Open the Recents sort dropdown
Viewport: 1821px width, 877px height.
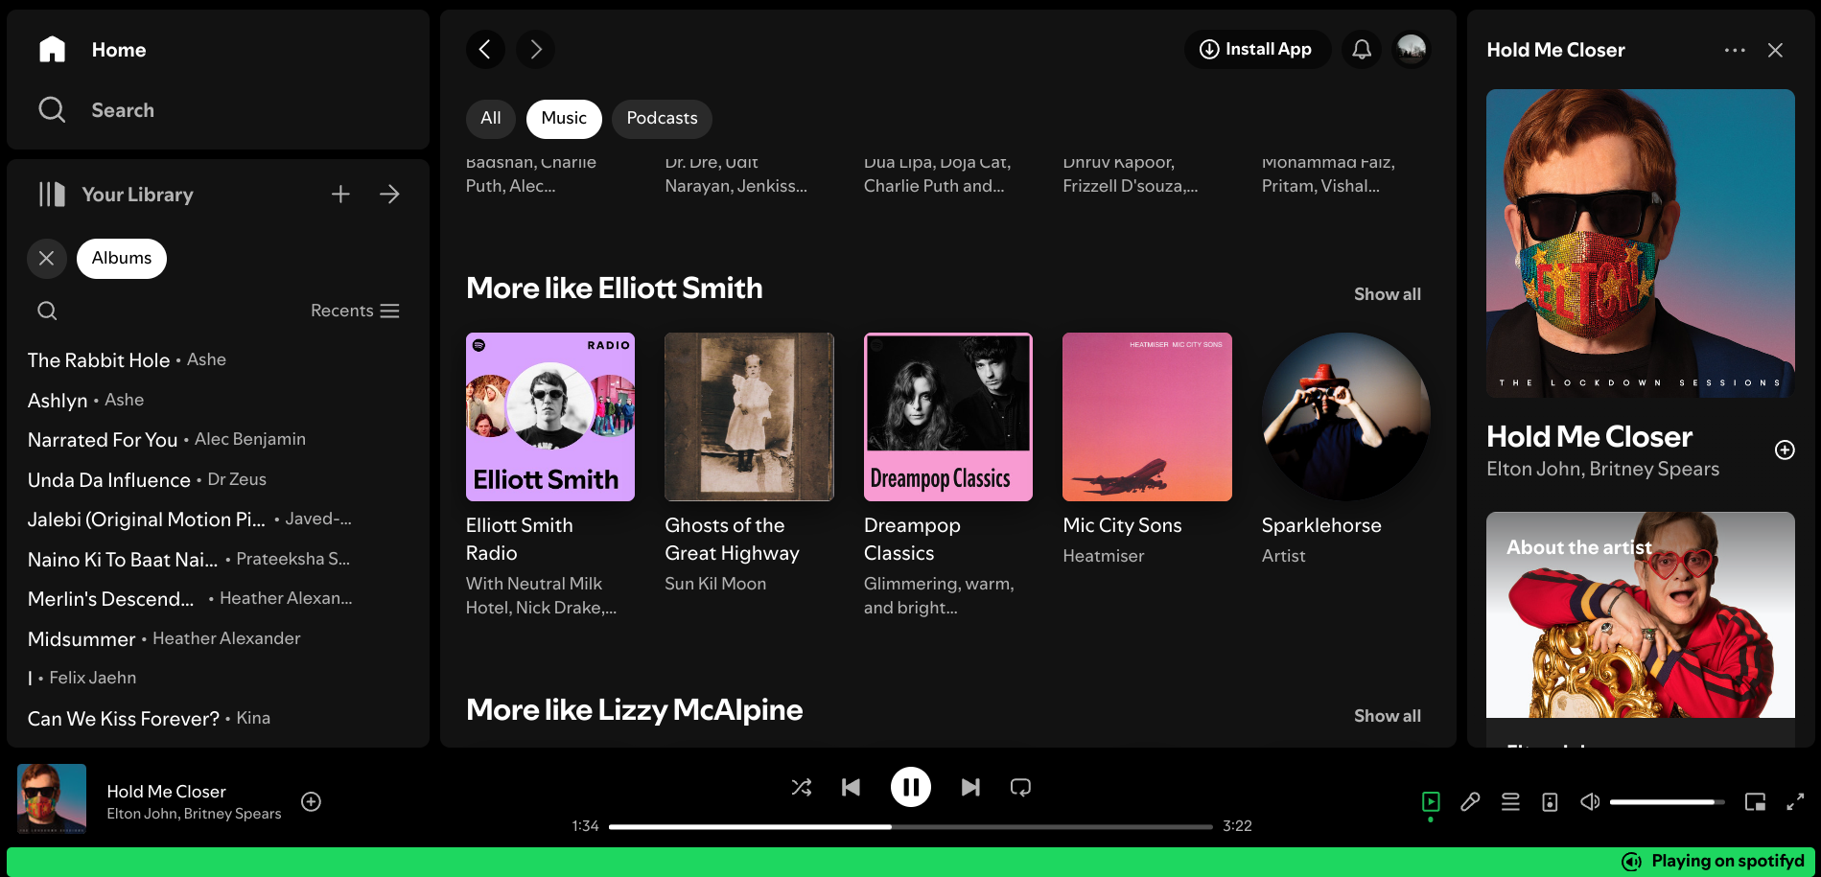tap(355, 311)
